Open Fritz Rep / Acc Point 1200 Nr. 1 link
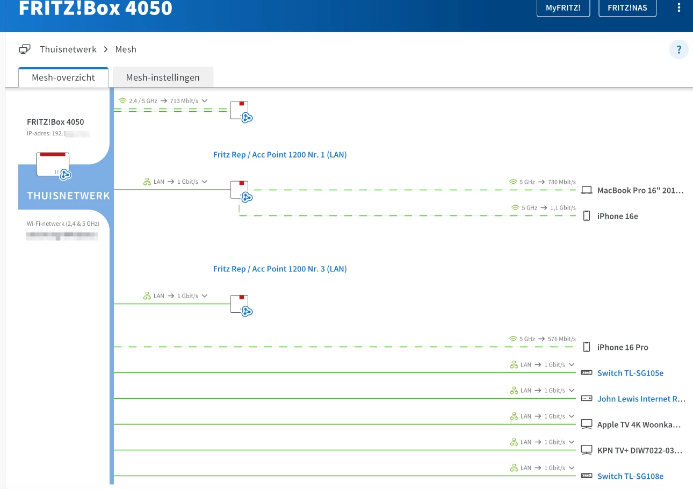The height and width of the screenshot is (489, 693). point(280,155)
